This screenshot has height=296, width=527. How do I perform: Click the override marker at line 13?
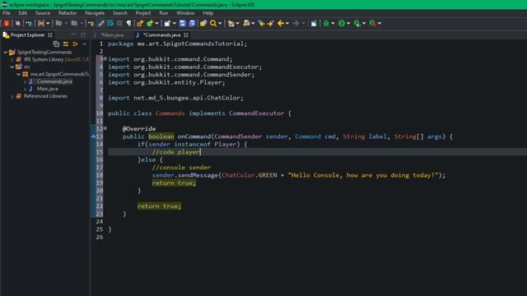click(93, 136)
